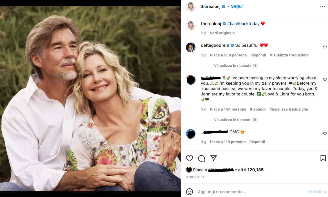Open deltagoodrem's profile picture

tap(191, 47)
